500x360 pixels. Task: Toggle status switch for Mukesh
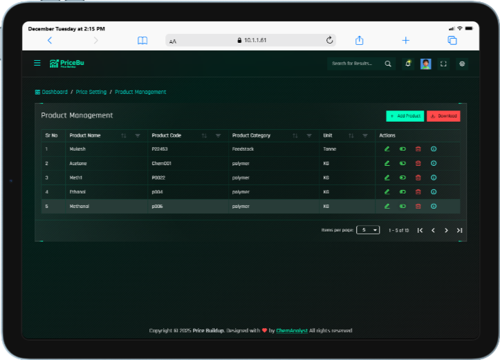click(x=402, y=149)
